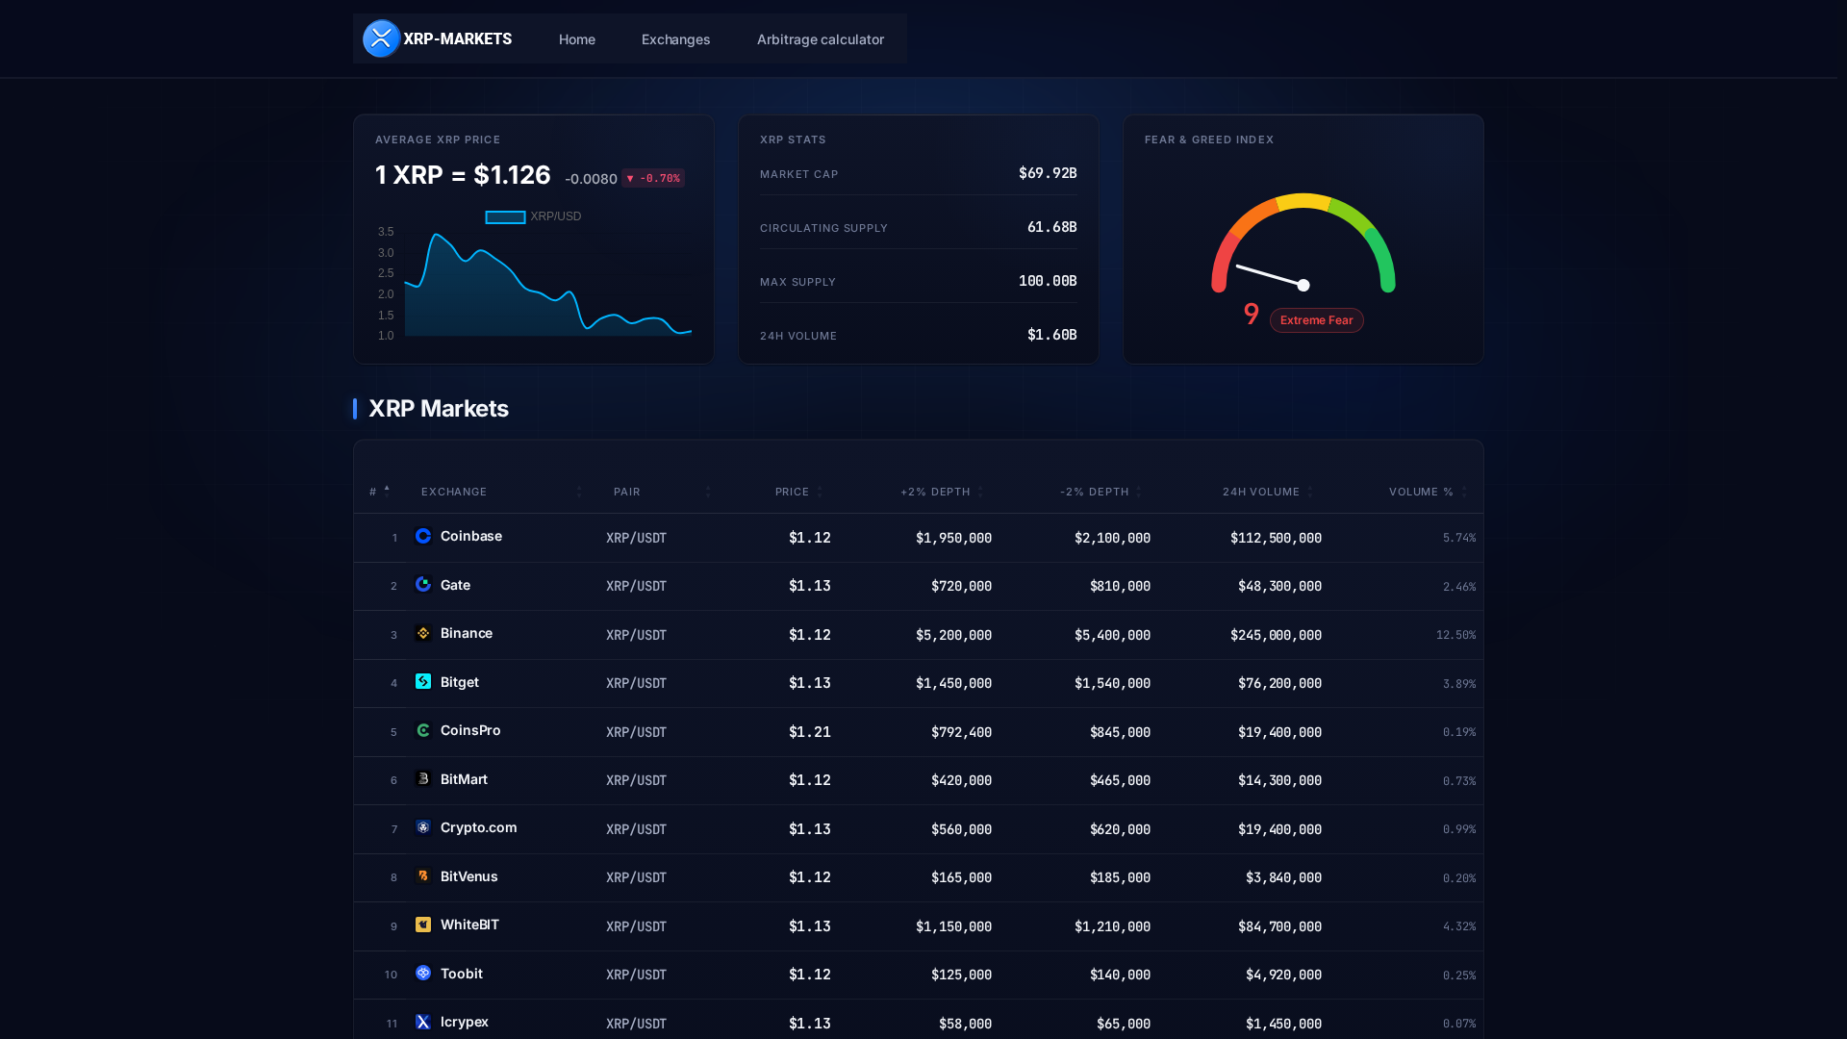Open the Binance exchange link
Screen dimensions: 1847x1039
coord(467,633)
